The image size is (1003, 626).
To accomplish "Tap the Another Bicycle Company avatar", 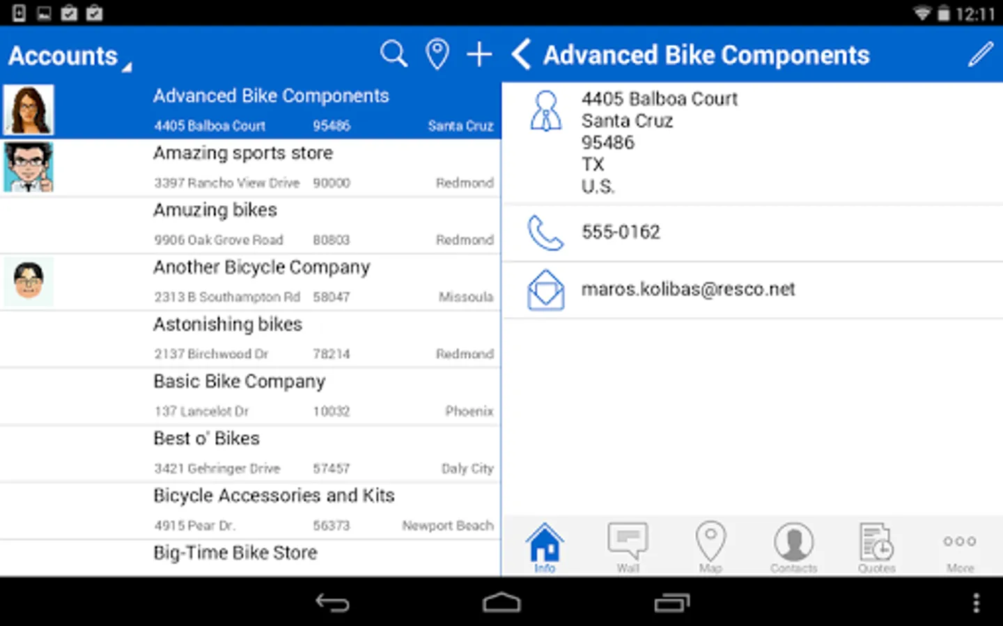I will (29, 282).
